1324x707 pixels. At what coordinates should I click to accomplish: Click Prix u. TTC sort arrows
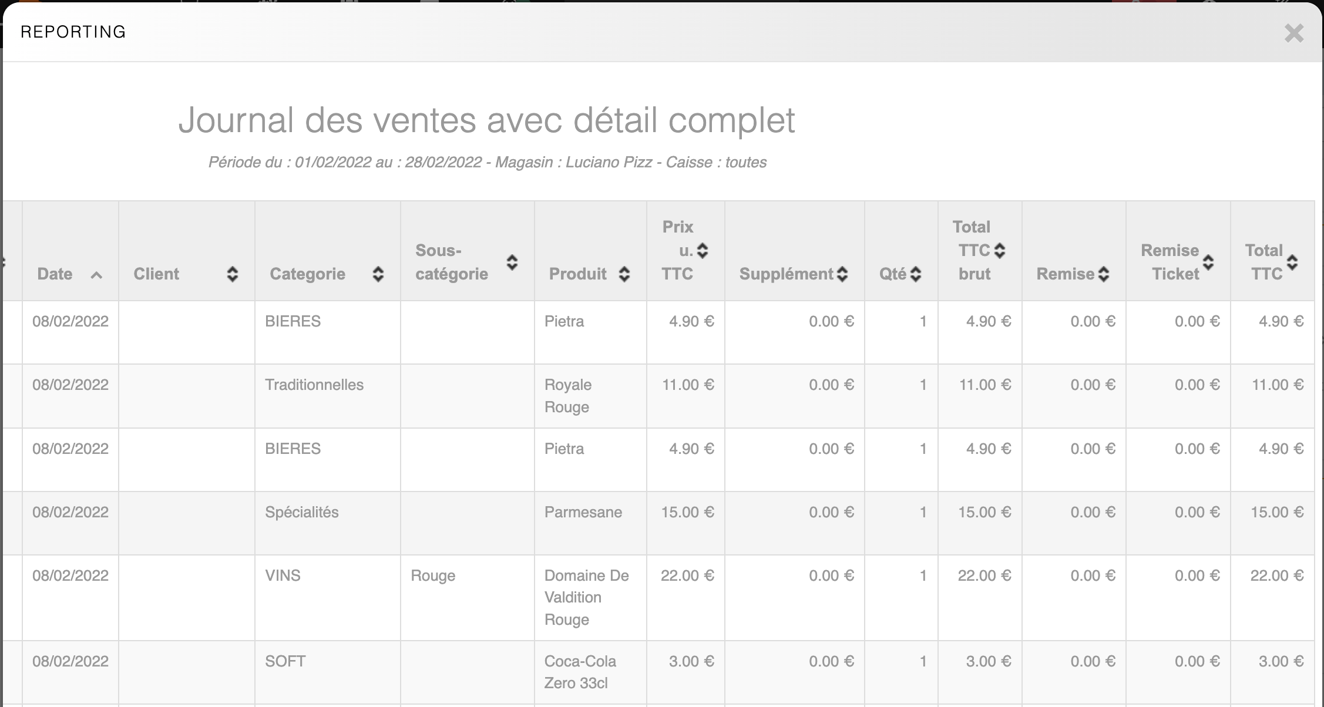click(703, 251)
